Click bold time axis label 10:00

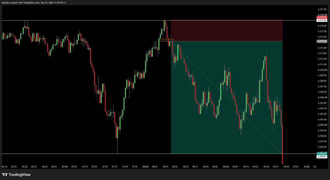[x=307, y=167]
